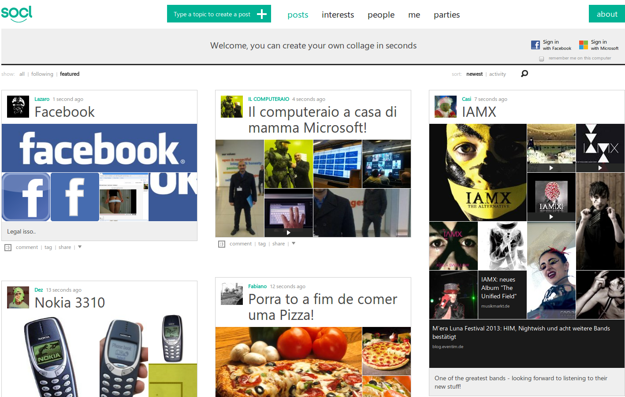Viewport: 625px width, 397px height.
Task: Show all posts filter
Action: click(22, 74)
